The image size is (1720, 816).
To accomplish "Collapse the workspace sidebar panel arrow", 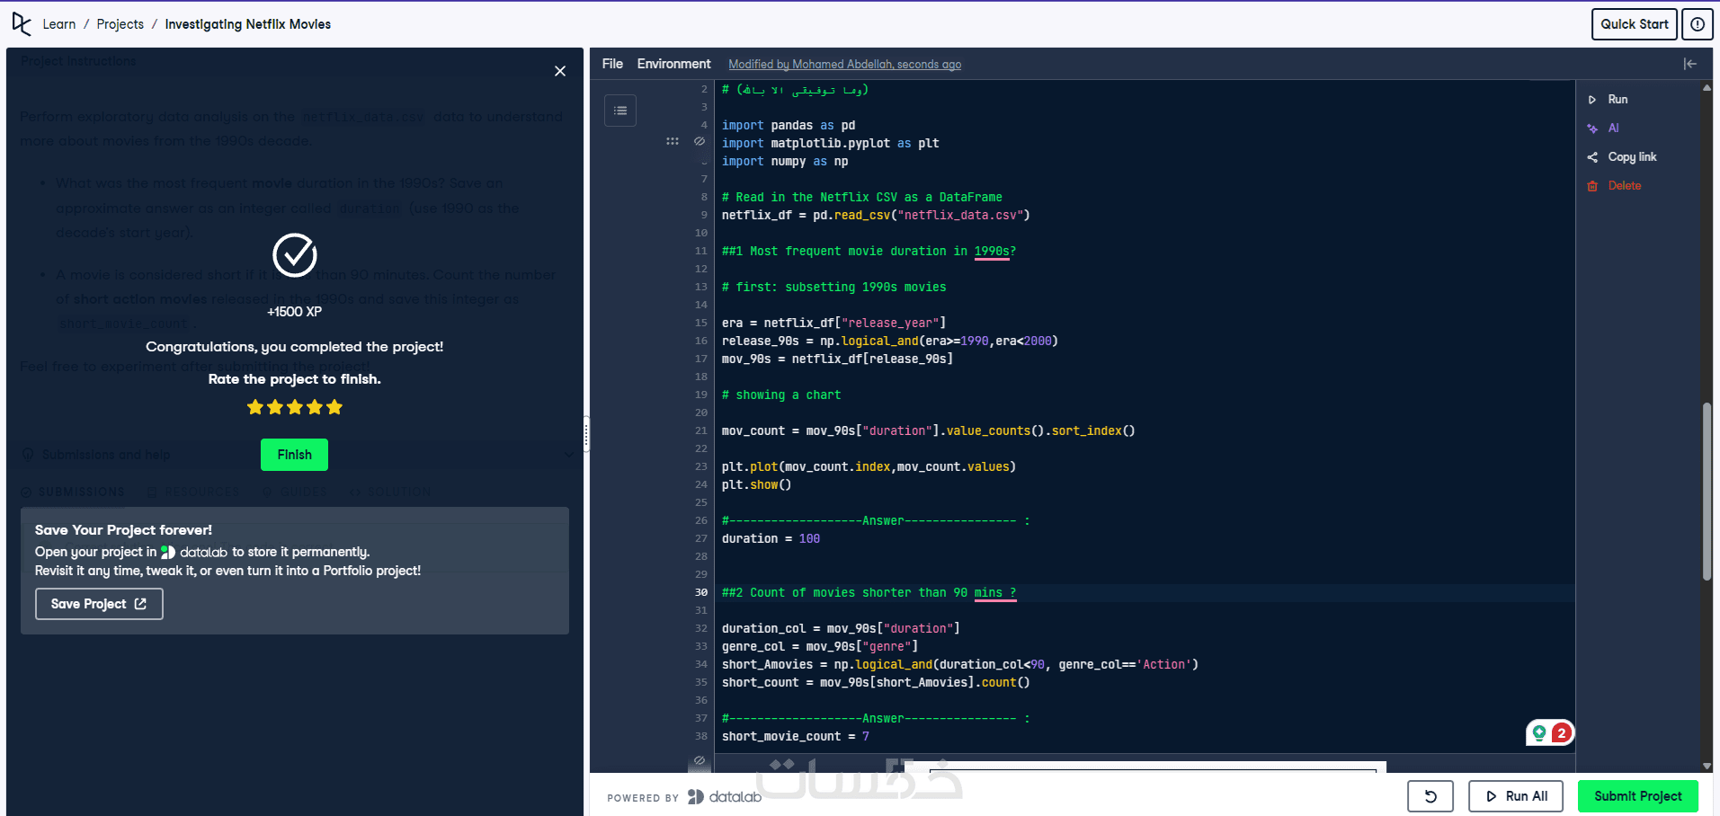I will click(1690, 64).
